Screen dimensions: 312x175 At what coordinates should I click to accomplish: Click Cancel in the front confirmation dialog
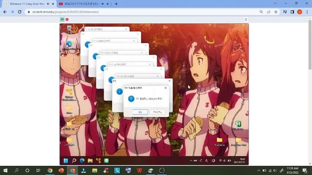[x=157, y=112]
